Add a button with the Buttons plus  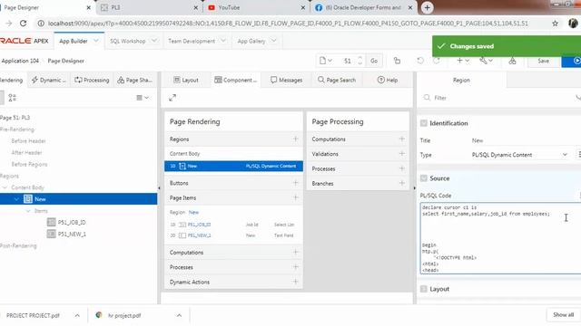(x=295, y=183)
